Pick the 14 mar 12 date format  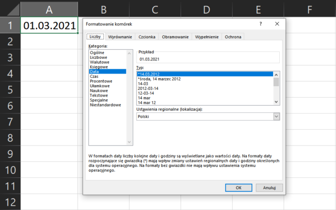coord(205,103)
